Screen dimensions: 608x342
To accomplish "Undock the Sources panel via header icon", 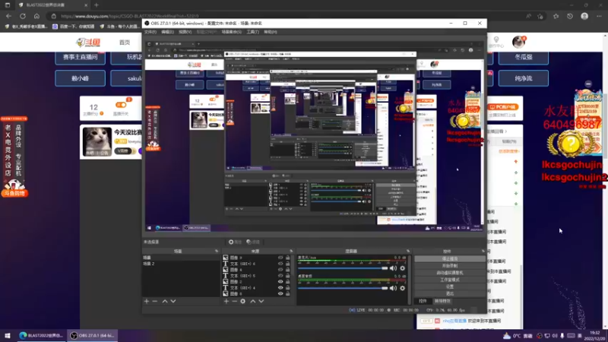I will point(291,252).
